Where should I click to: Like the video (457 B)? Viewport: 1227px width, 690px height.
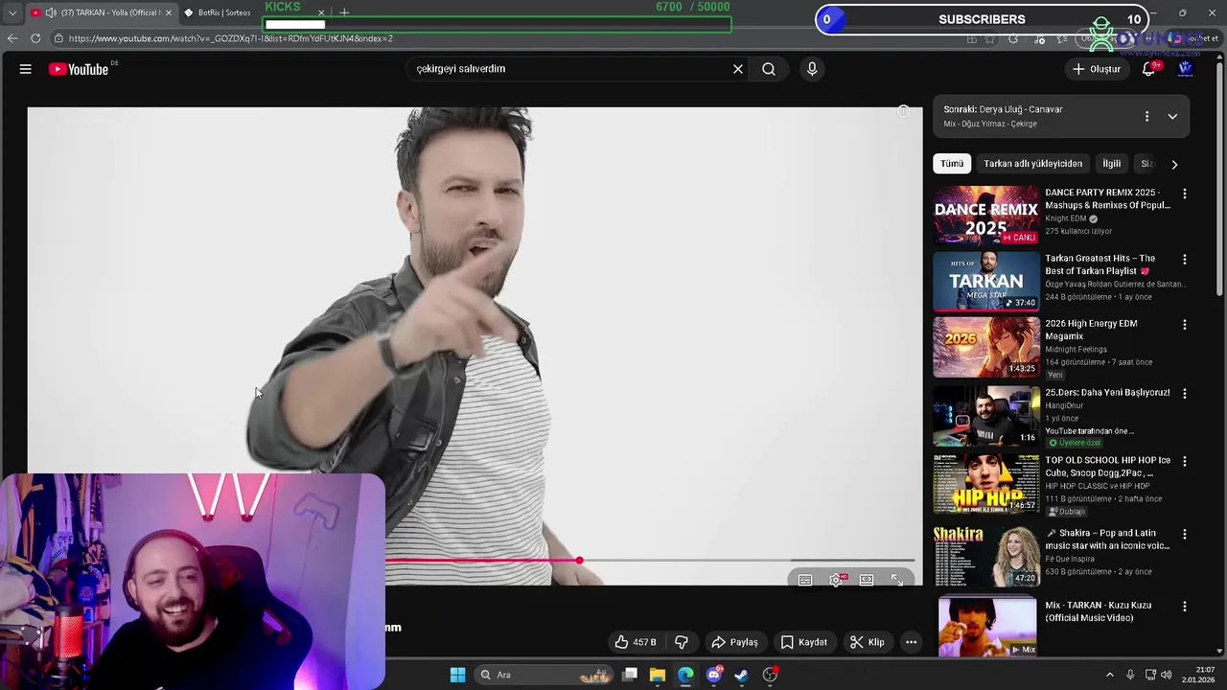tap(637, 642)
